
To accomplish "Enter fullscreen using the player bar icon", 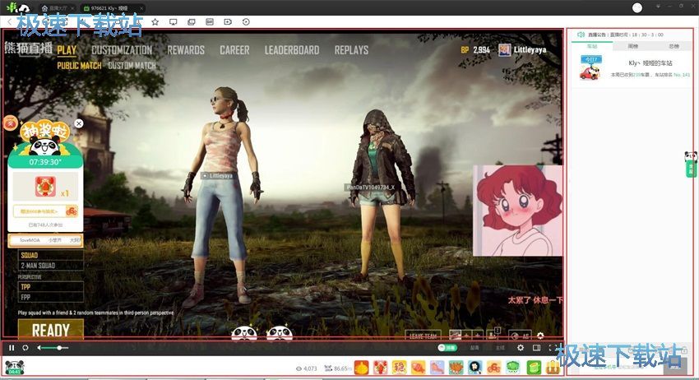I will pos(552,348).
